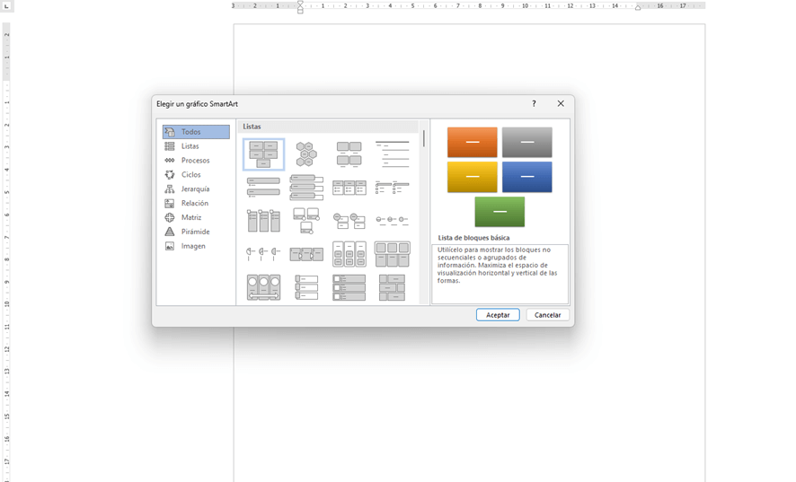Click the layout description text box

point(500,274)
